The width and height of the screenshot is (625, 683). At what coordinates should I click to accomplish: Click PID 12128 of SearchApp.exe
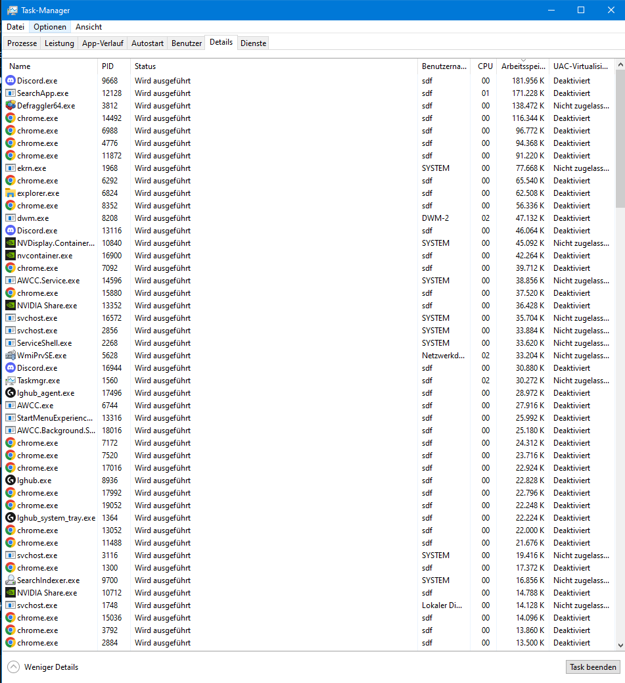click(x=112, y=93)
